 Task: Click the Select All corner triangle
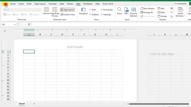pyautogui.click(x=4, y=31)
